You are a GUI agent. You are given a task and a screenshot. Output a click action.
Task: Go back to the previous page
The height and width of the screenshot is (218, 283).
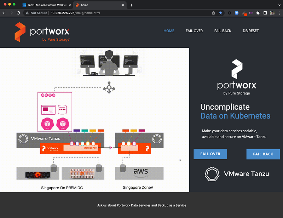click(4, 13)
